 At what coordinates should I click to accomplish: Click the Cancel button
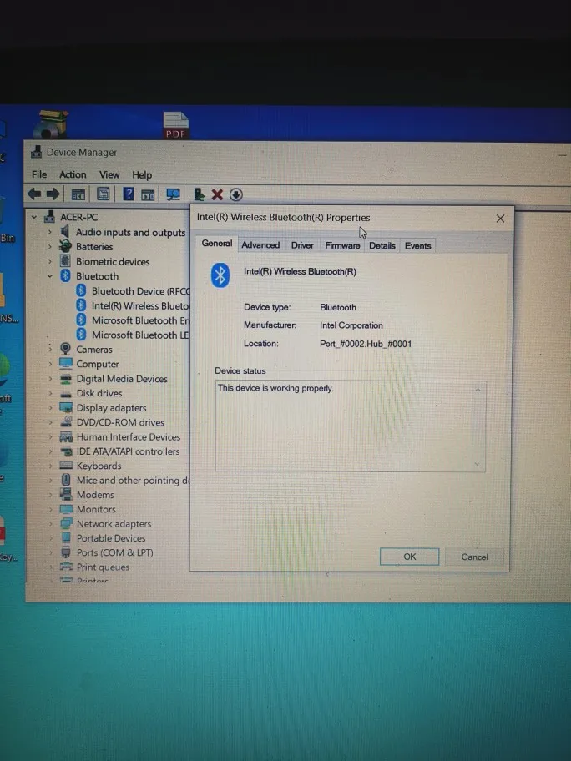click(474, 557)
